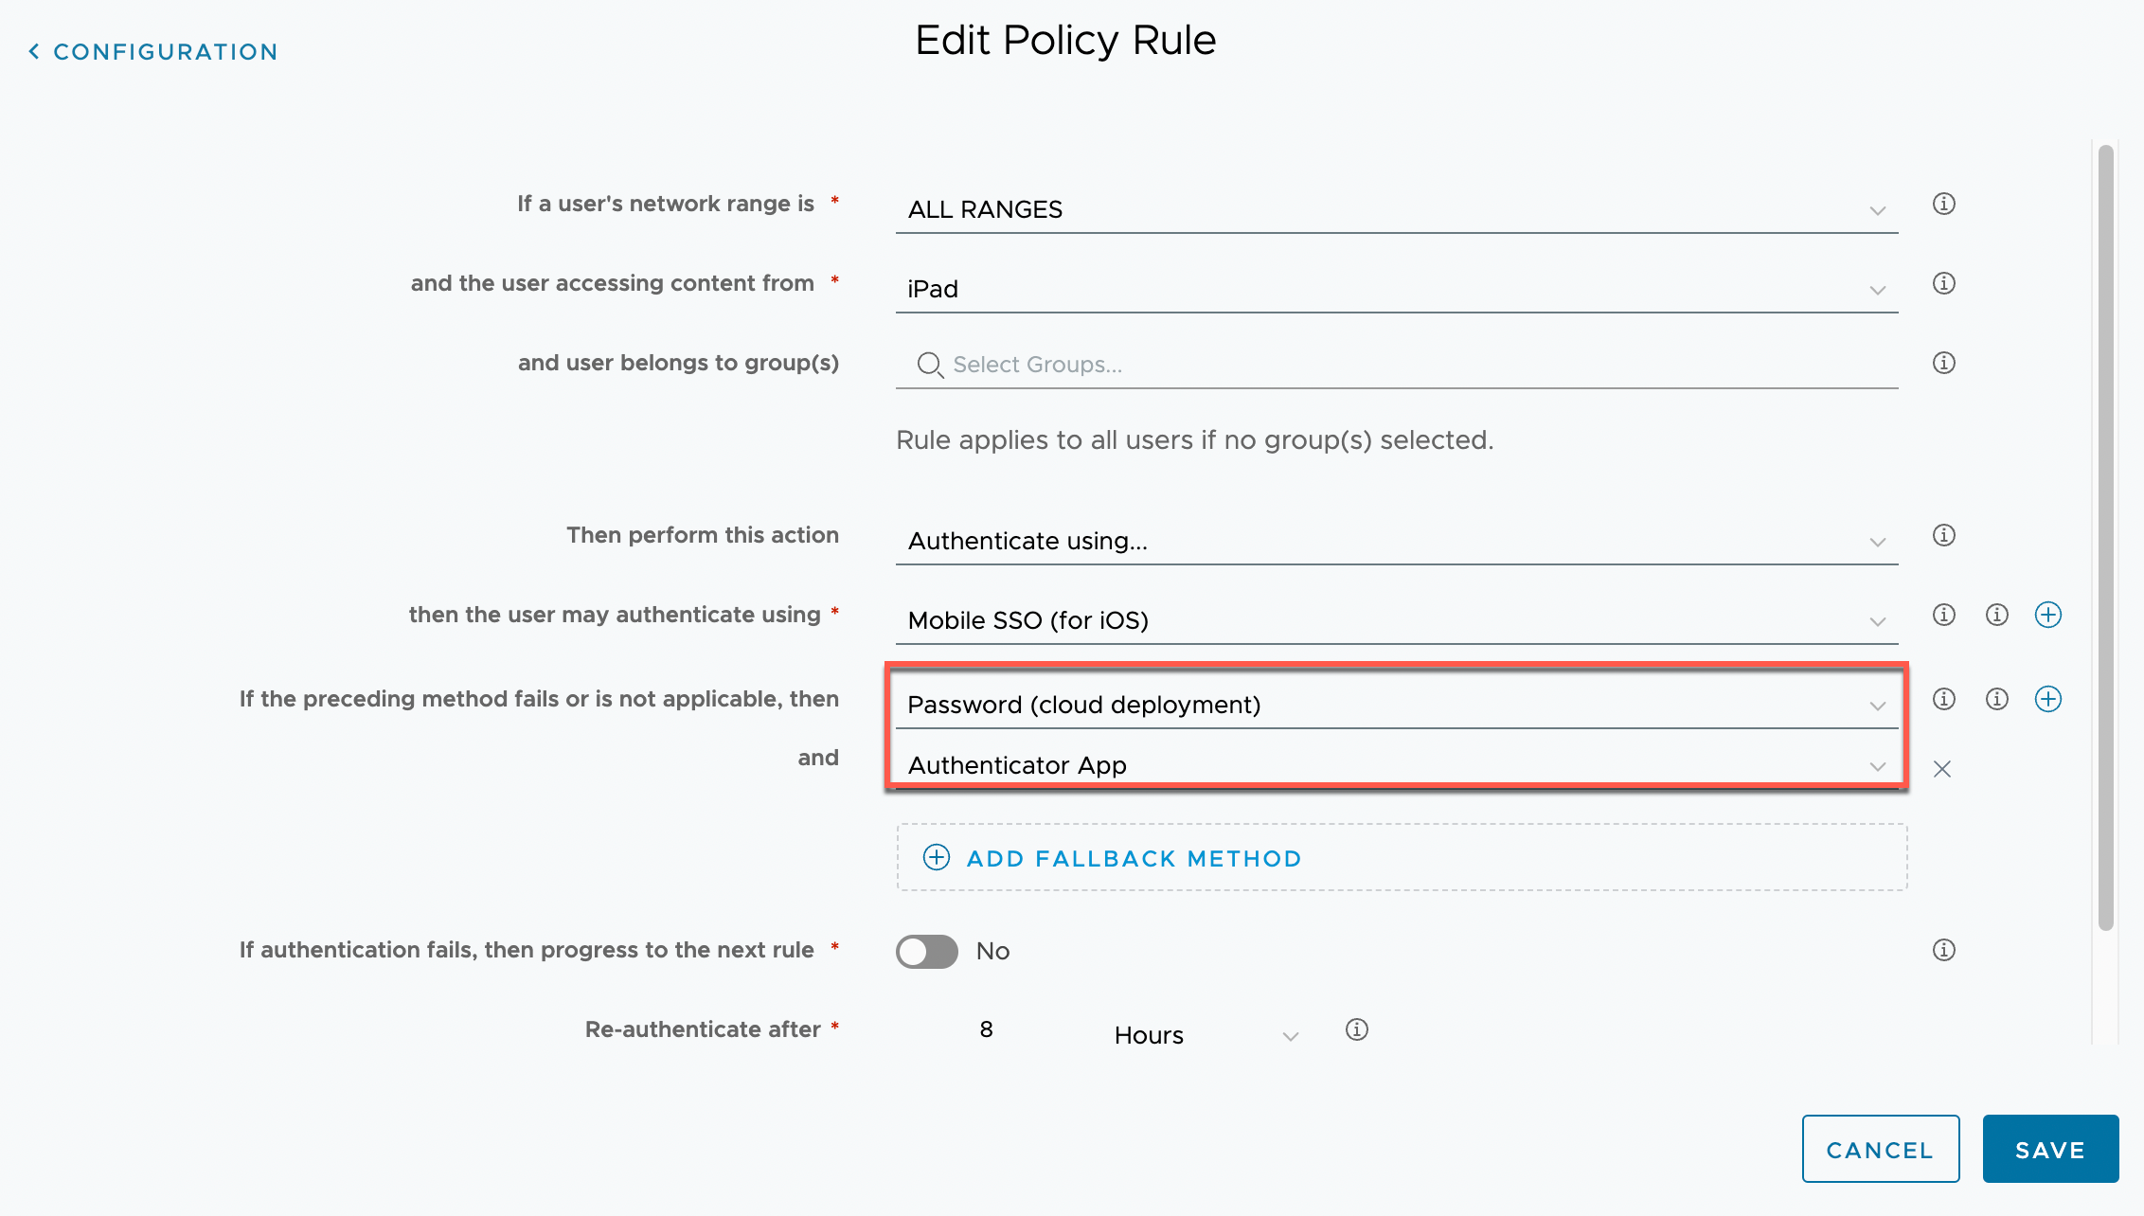The height and width of the screenshot is (1216, 2144).
Task: Cancel editing the policy rule
Action: point(1880,1149)
